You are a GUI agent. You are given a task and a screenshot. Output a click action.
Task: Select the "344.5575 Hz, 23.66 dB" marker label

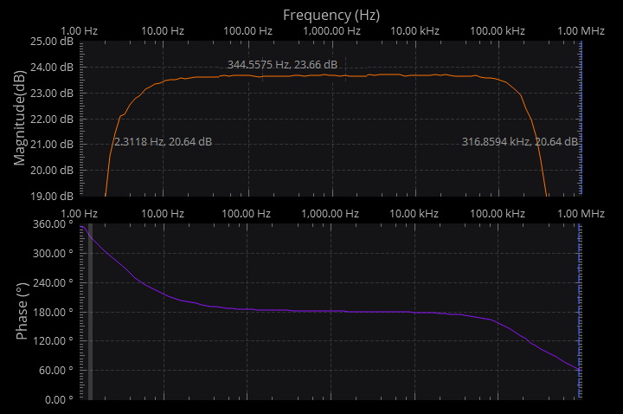pyautogui.click(x=282, y=64)
